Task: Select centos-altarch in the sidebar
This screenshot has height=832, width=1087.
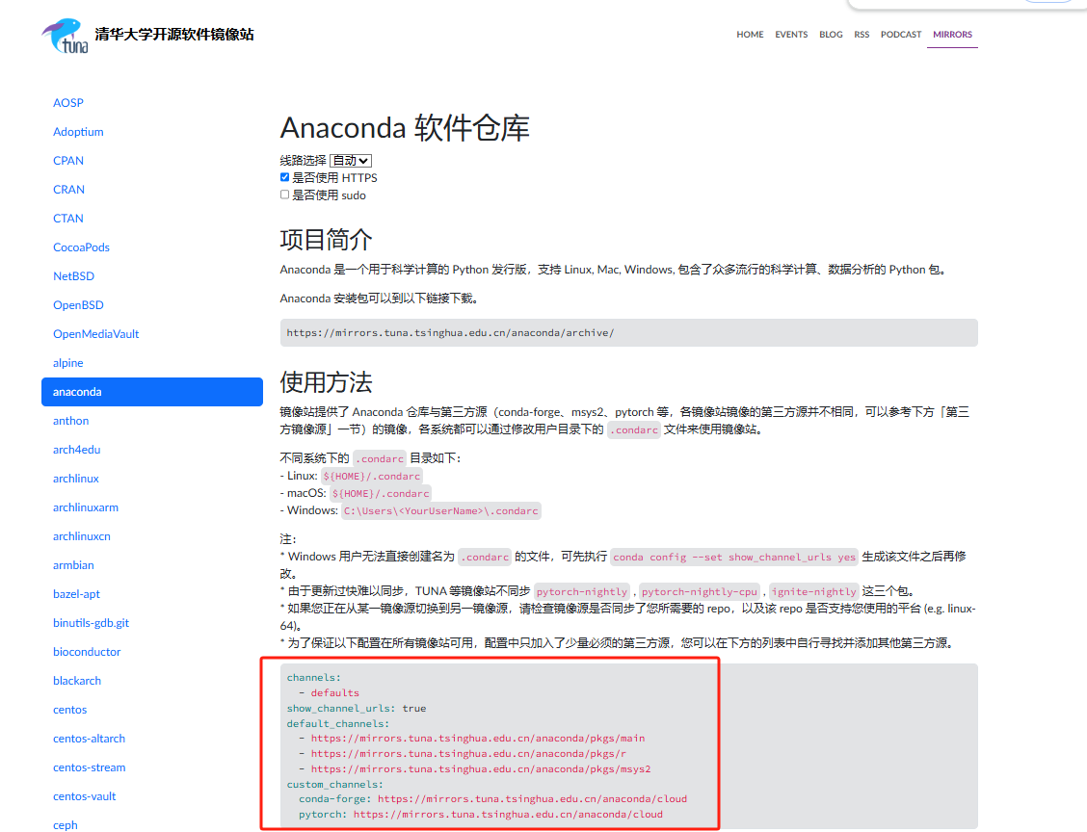Action: [x=89, y=740]
